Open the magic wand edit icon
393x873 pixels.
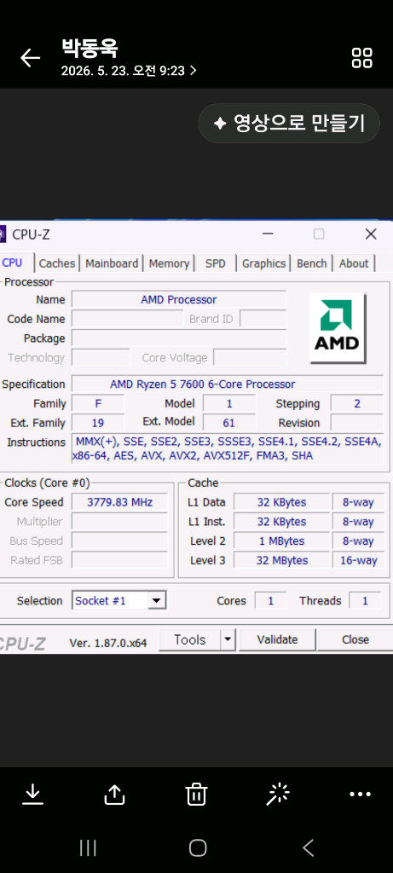pyautogui.click(x=278, y=795)
